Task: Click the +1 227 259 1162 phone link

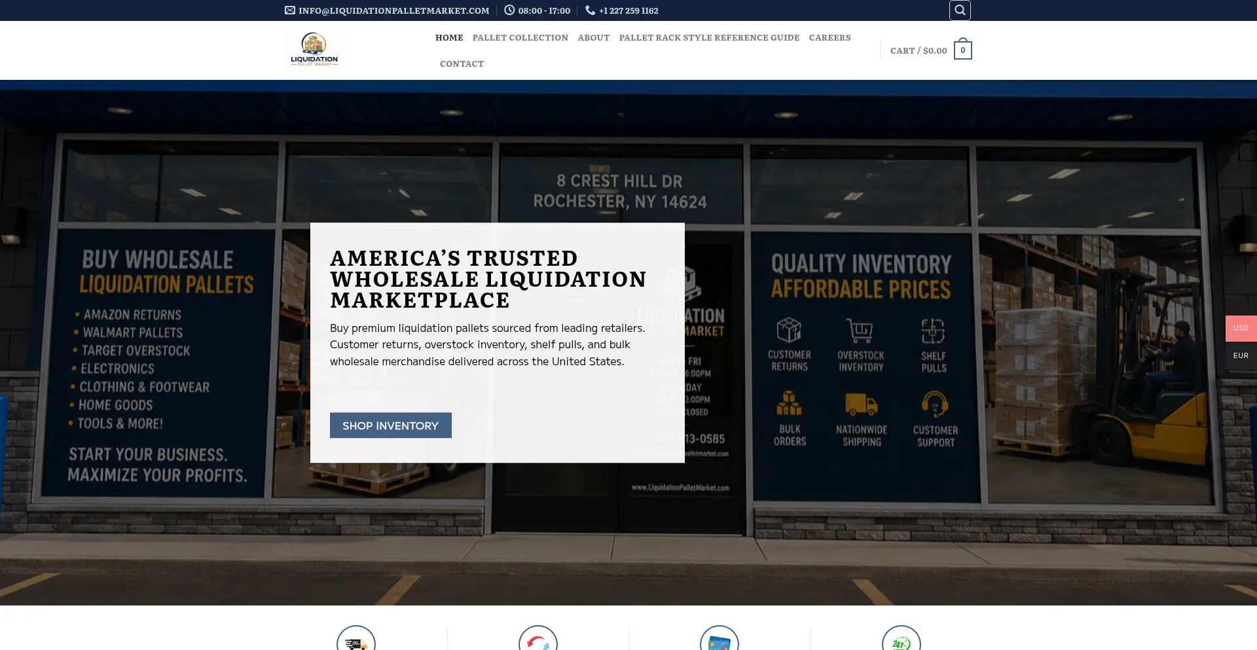Action: pos(628,10)
